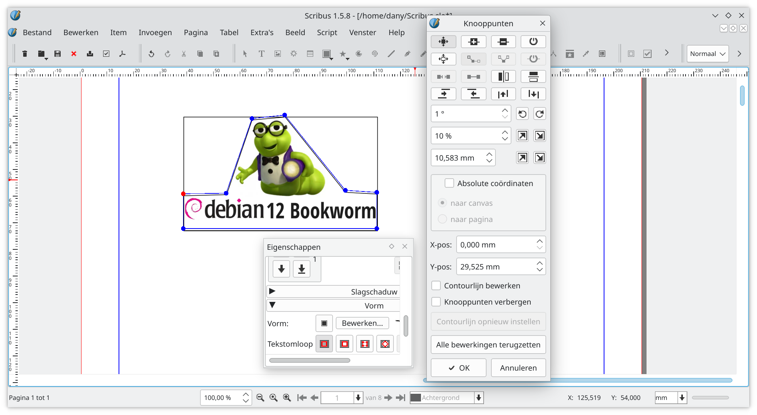Show more toolbar items via chevron
Screen dimensions: 757x415
click(667, 53)
